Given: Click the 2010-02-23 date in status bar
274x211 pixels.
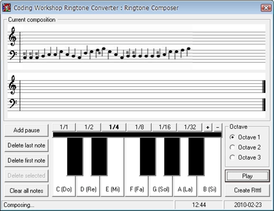Looking at the screenshot, I should tap(248, 205).
